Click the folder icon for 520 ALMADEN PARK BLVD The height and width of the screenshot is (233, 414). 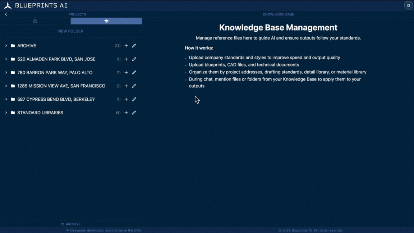[x=12, y=59]
